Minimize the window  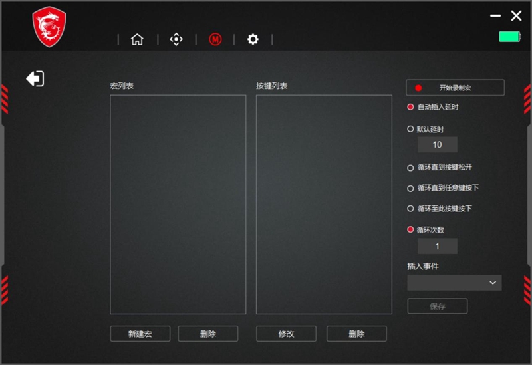(x=495, y=15)
